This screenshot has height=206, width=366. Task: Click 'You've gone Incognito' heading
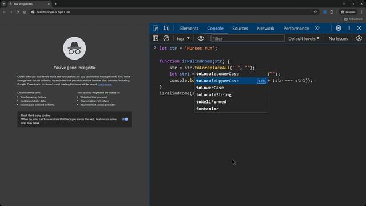tap(74, 68)
